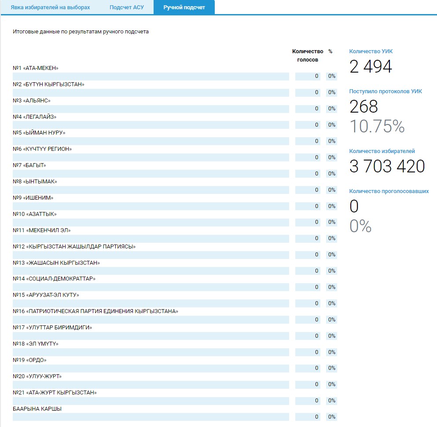Click the vote count cell for №19 «ОРДО»
Image resolution: width=437 pixels, height=427 pixels.
click(308, 369)
